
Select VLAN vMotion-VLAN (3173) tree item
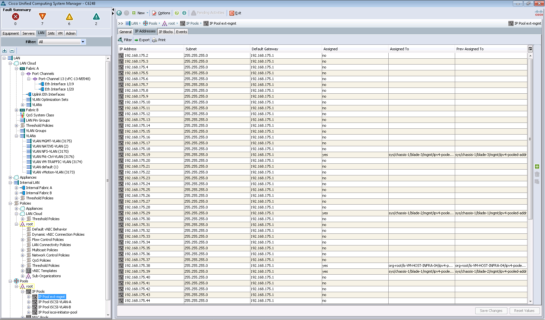[x=54, y=172]
